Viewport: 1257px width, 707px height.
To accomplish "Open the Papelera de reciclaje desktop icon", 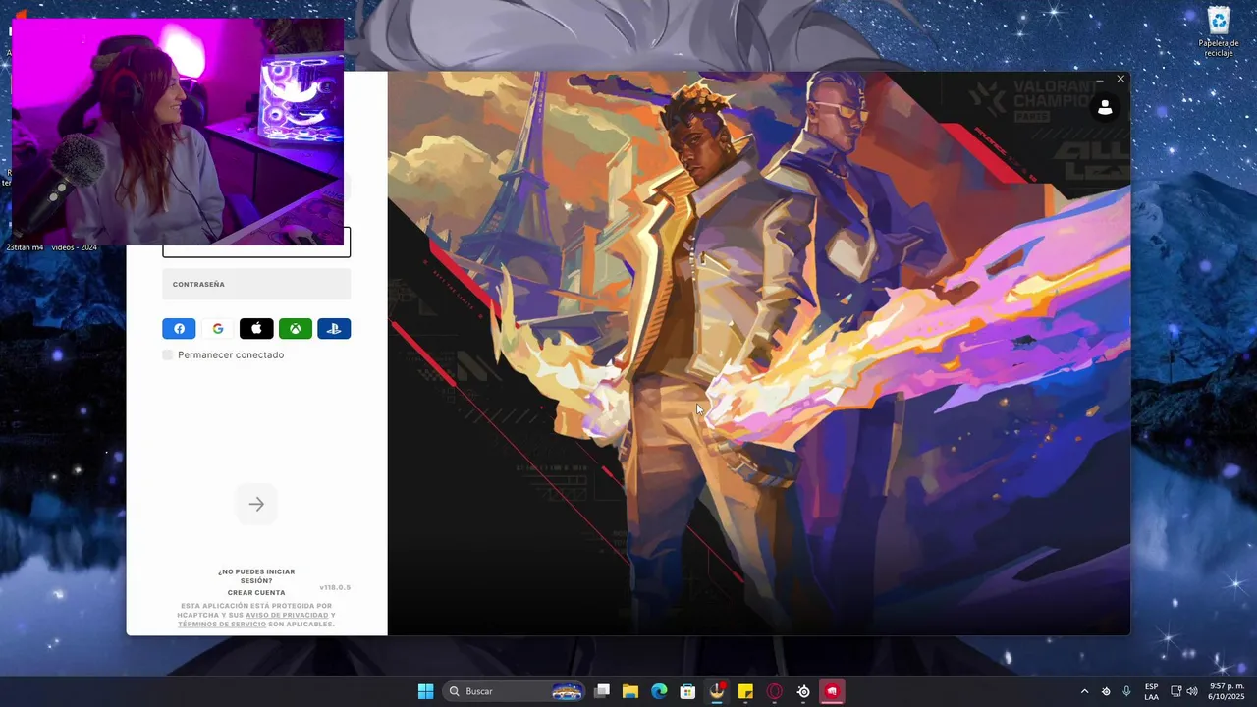I will [x=1219, y=31].
